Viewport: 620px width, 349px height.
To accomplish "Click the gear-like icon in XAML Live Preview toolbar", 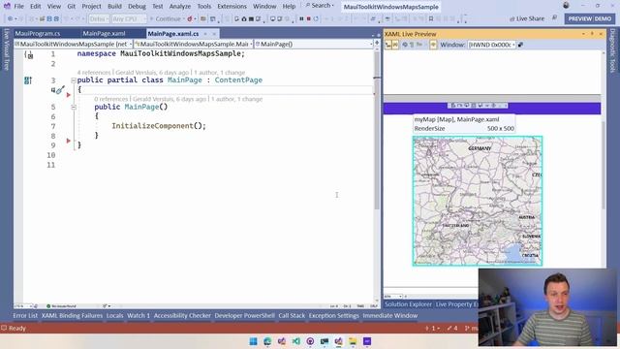I will 405,45.
